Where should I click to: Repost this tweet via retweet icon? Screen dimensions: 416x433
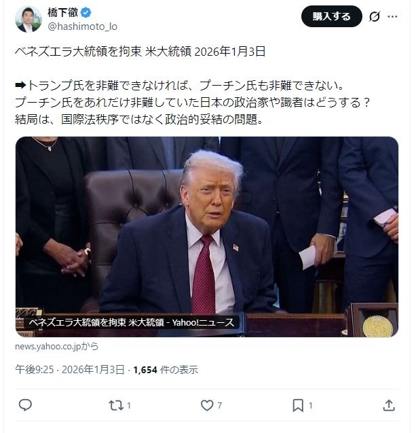(x=116, y=405)
